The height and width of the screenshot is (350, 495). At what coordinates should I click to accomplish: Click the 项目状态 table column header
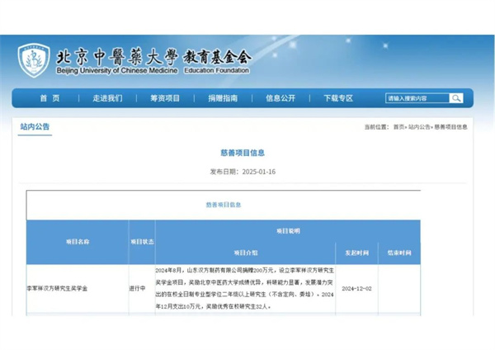pyautogui.click(x=141, y=242)
